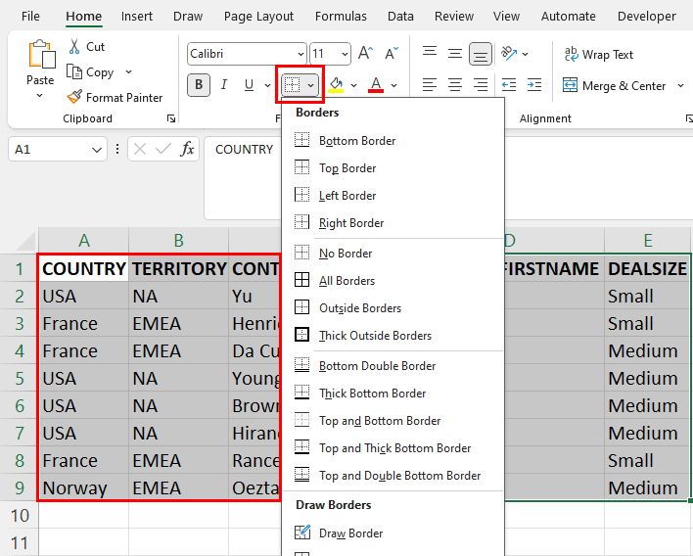
Task: Align text right
Action: pos(481,84)
